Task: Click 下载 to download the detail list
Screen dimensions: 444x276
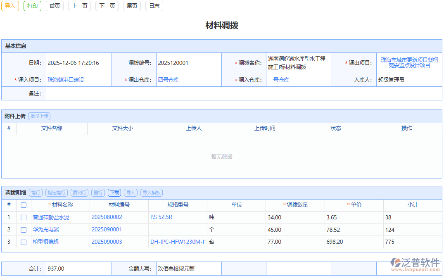Action: (x=114, y=193)
